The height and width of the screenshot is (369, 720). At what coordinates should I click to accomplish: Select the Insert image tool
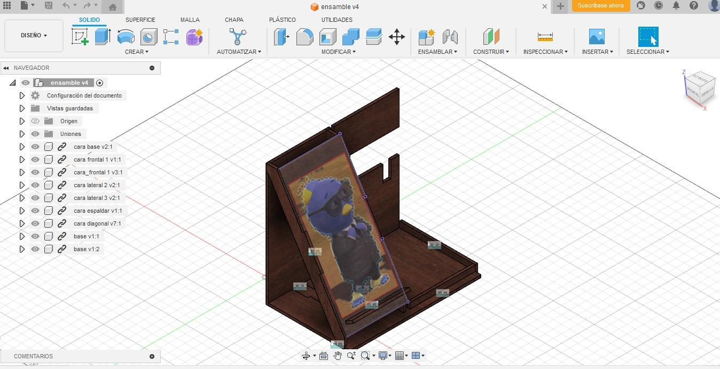[597, 37]
